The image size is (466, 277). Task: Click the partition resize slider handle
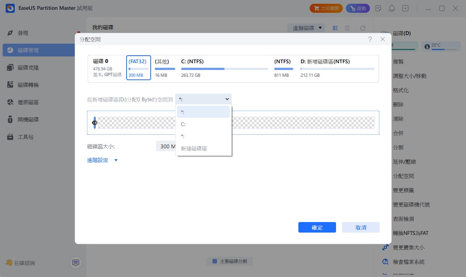coord(95,123)
